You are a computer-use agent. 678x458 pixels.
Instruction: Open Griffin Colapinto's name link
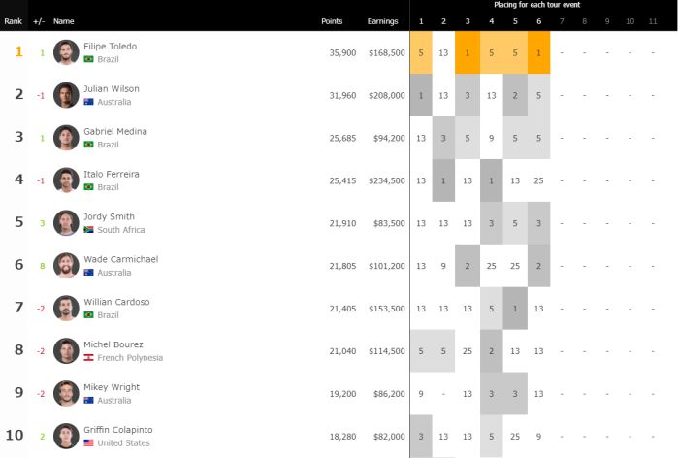click(118, 430)
